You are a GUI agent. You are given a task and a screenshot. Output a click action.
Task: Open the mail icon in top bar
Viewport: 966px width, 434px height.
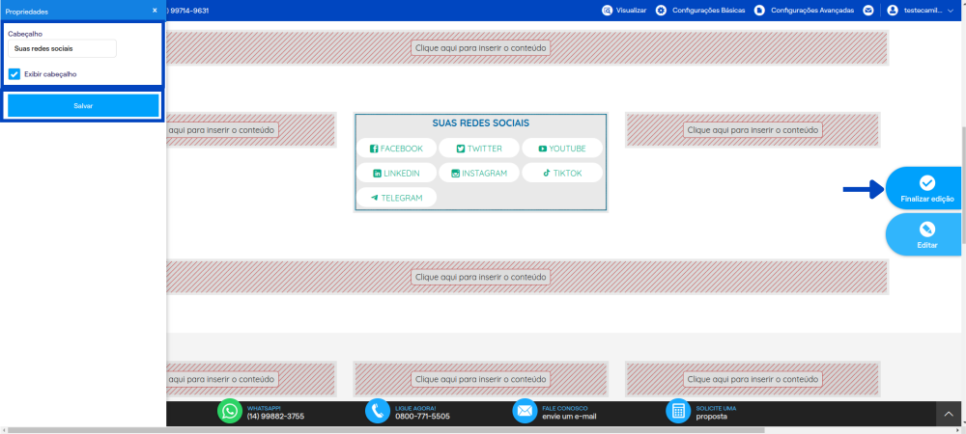pos(868,11)
